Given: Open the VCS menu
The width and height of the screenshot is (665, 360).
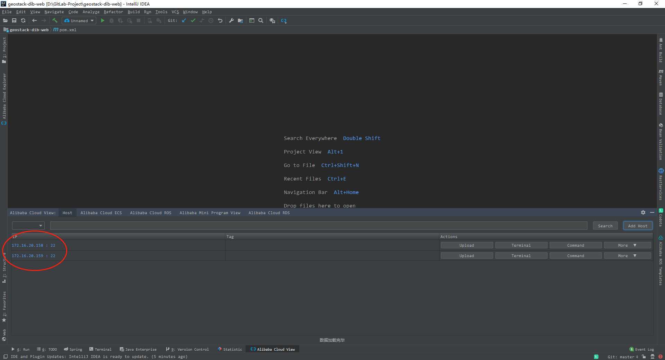Looking at the screenshot, I should [x=175, y=12].
